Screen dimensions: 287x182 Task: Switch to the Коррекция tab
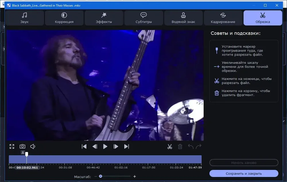click(x=64, y=18)
